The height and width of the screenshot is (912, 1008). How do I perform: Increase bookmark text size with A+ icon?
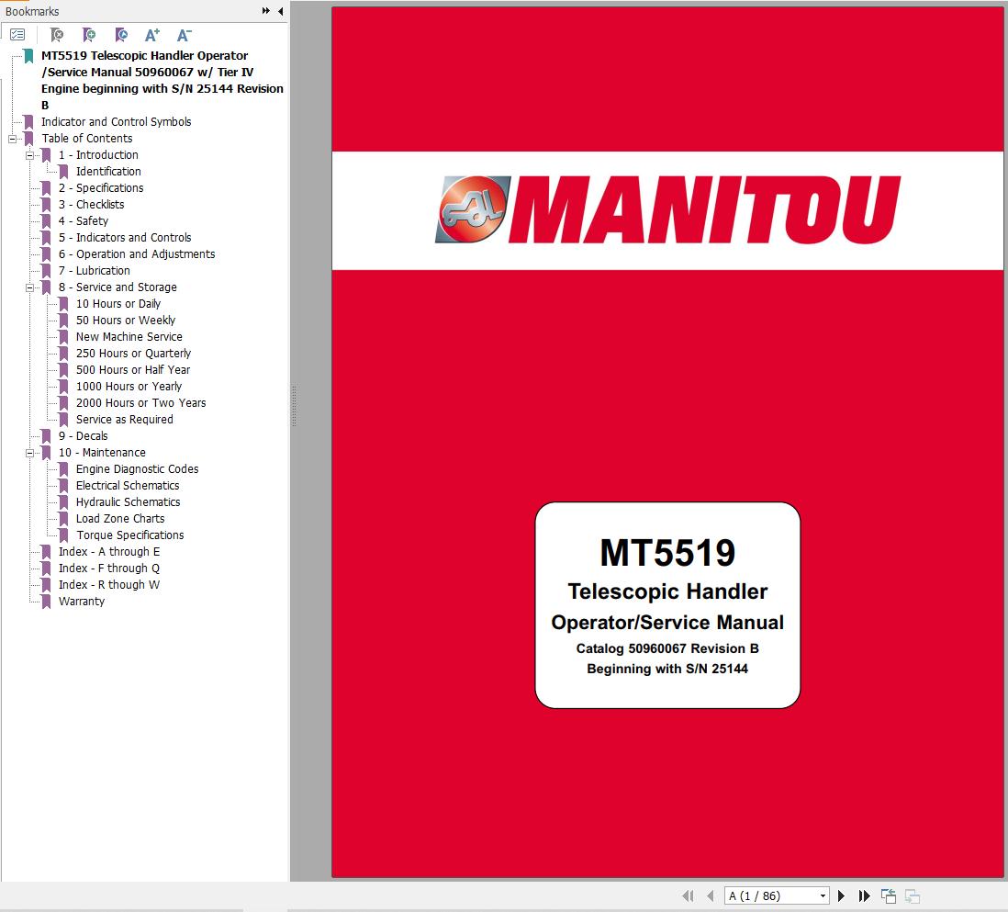click(x=151, y=34)
